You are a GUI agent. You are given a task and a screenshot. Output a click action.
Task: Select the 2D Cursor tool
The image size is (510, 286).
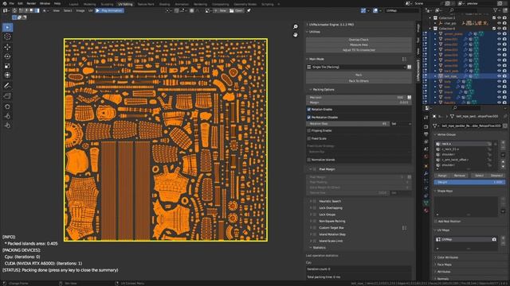tap(7, 37)
